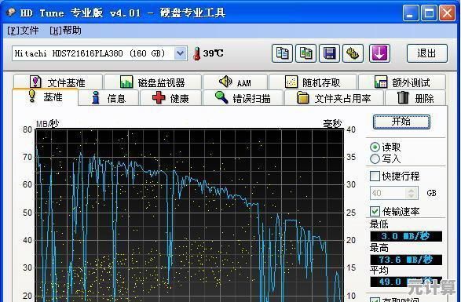461x302 pixels.
Task: Click the speaker icon on AAM tab
Action: coord(225,82)
